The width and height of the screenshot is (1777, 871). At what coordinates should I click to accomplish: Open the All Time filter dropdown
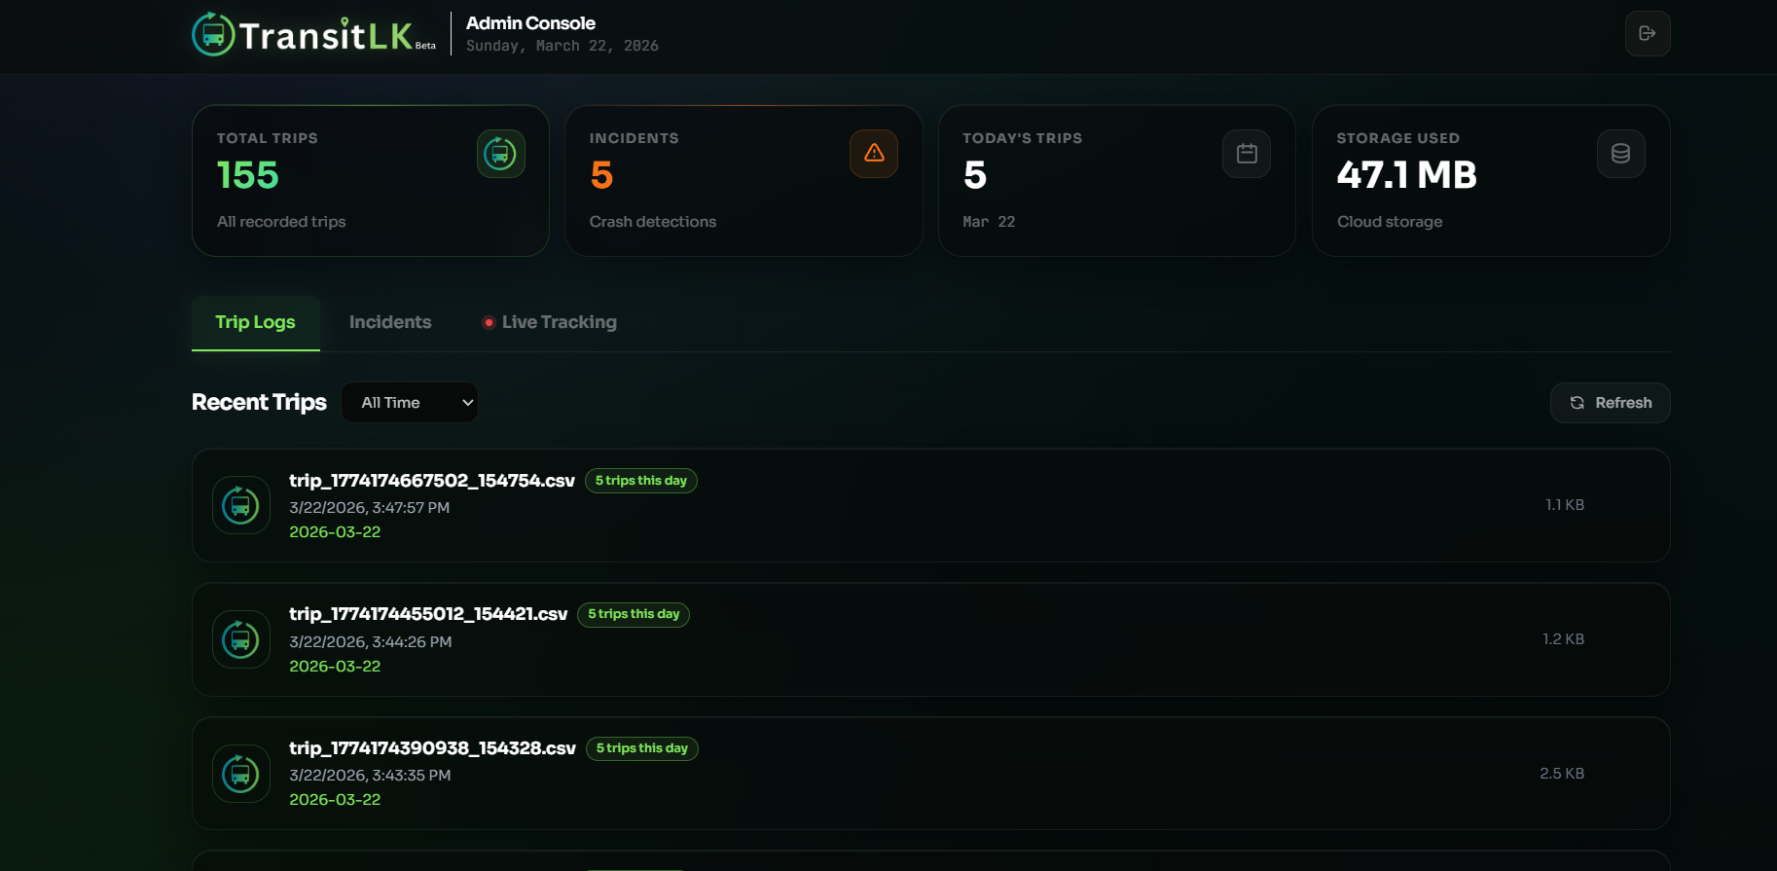[x=410, y=403]
